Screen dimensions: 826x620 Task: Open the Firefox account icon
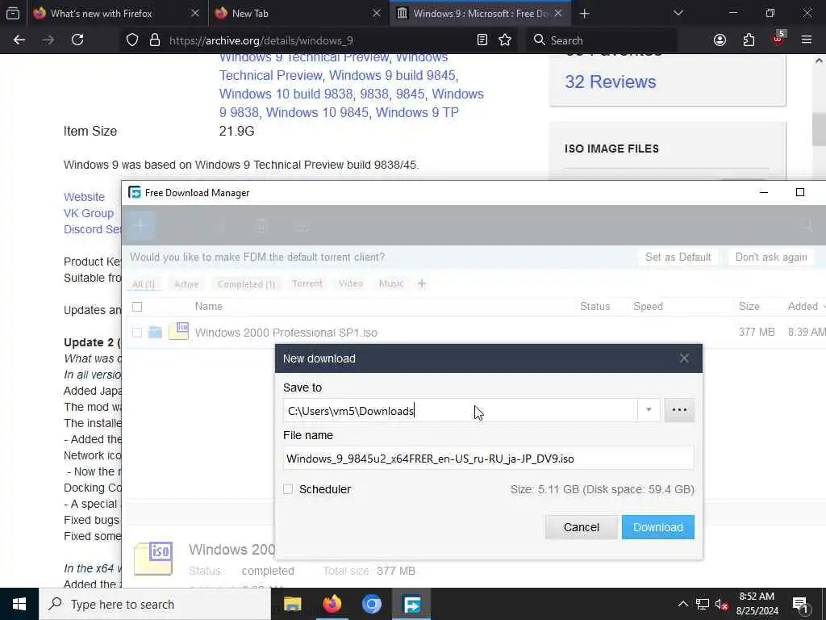coord(720,40)
